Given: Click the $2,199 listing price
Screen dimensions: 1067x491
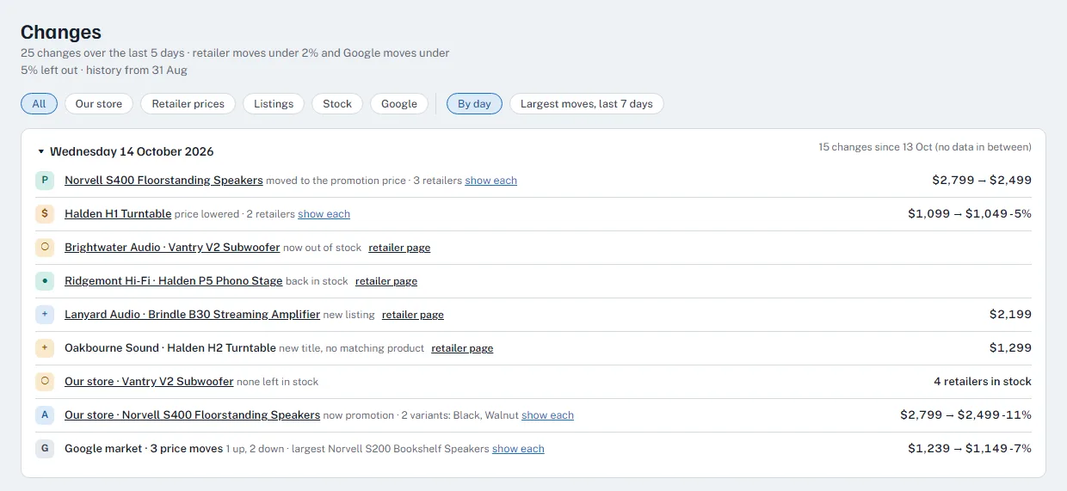Looking at the screenshot, I should pos(1011,315).
